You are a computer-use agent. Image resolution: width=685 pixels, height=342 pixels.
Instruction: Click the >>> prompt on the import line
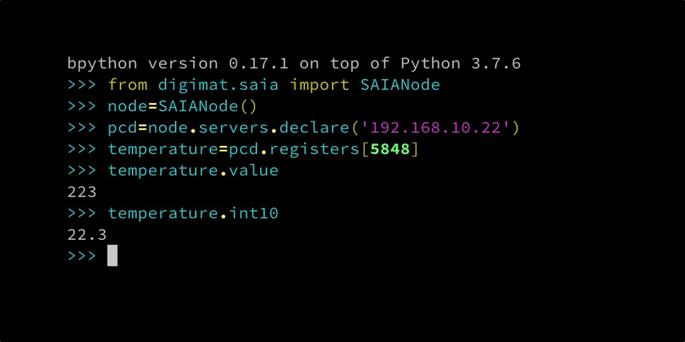coord(82,85)
